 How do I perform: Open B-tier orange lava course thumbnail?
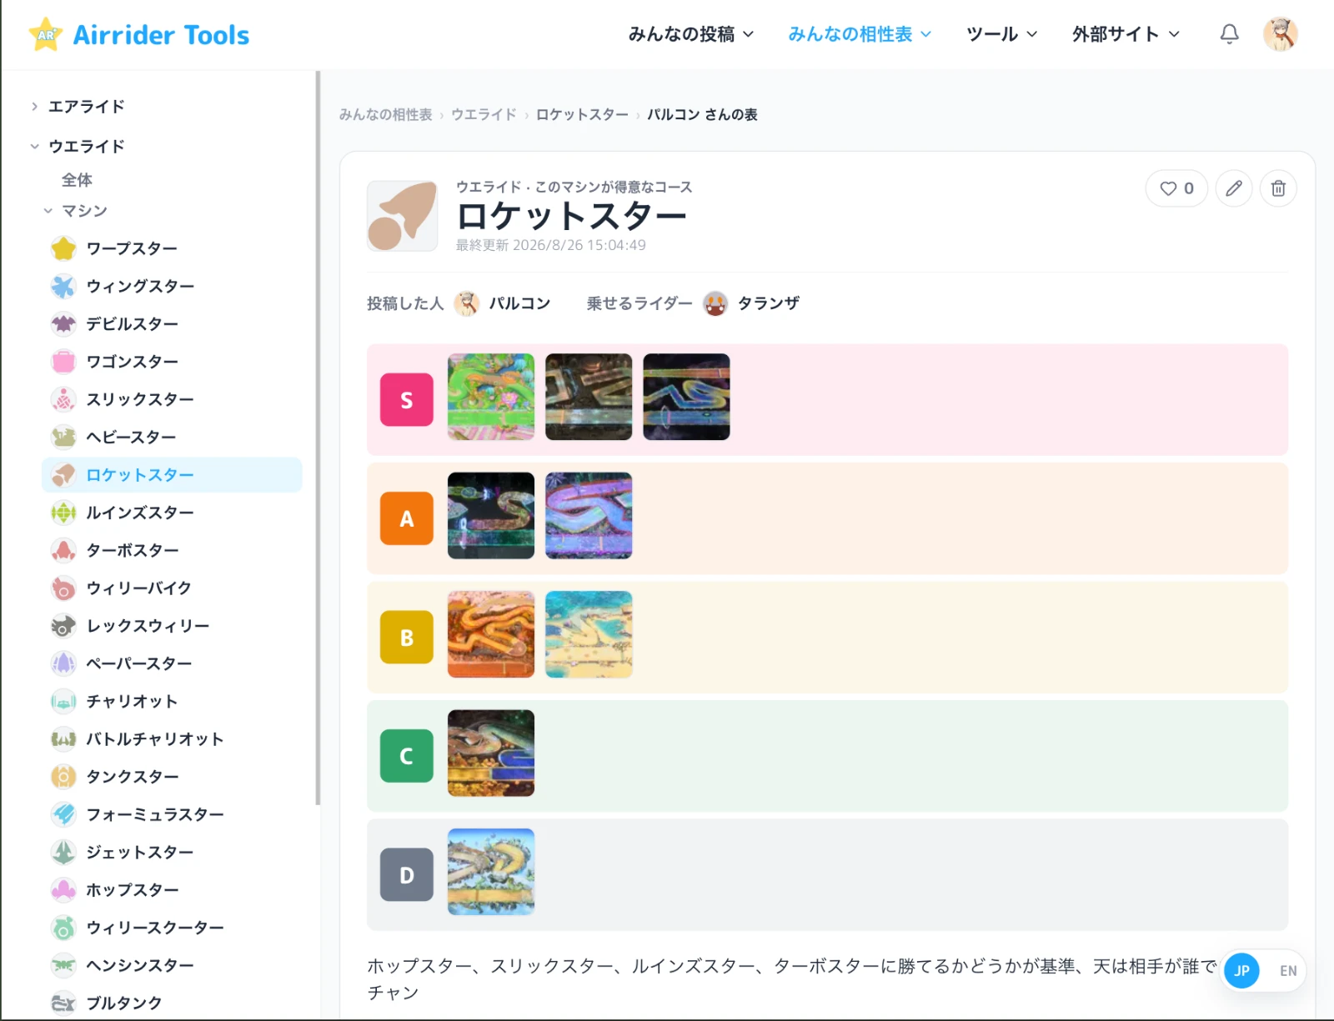pos(491,634)
